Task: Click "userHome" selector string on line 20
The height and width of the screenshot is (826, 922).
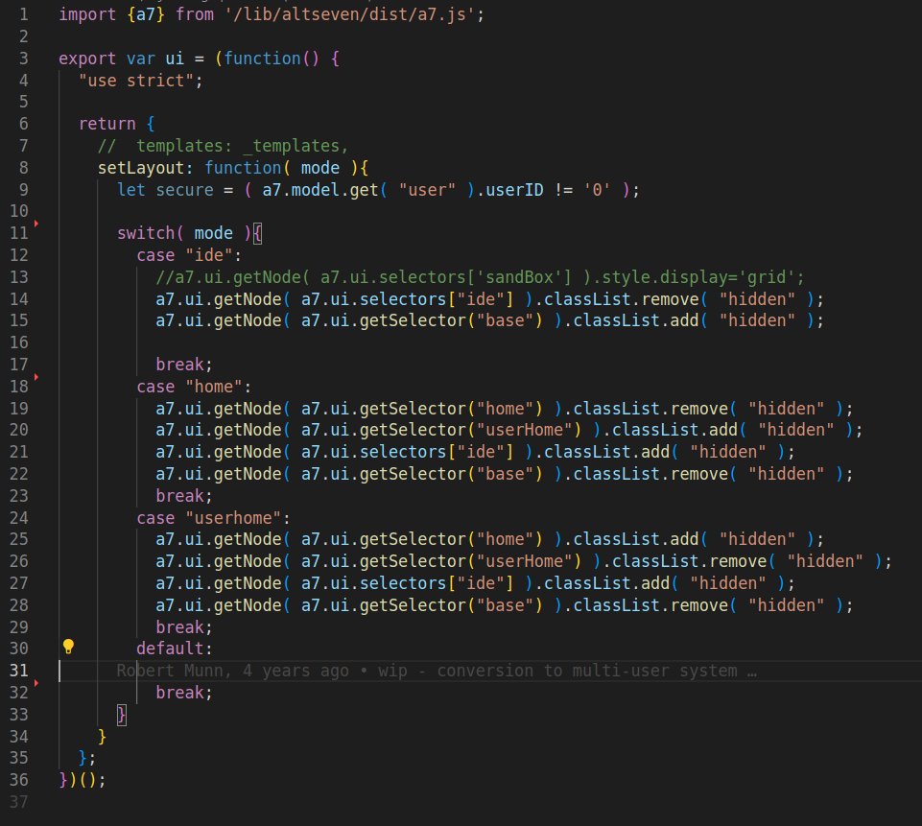Action: (523, 430)
